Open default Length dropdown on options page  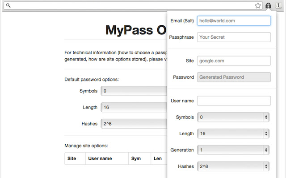click(134, 107)
